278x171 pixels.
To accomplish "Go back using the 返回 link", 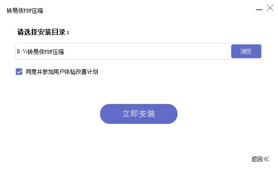I will pos(260,159).
